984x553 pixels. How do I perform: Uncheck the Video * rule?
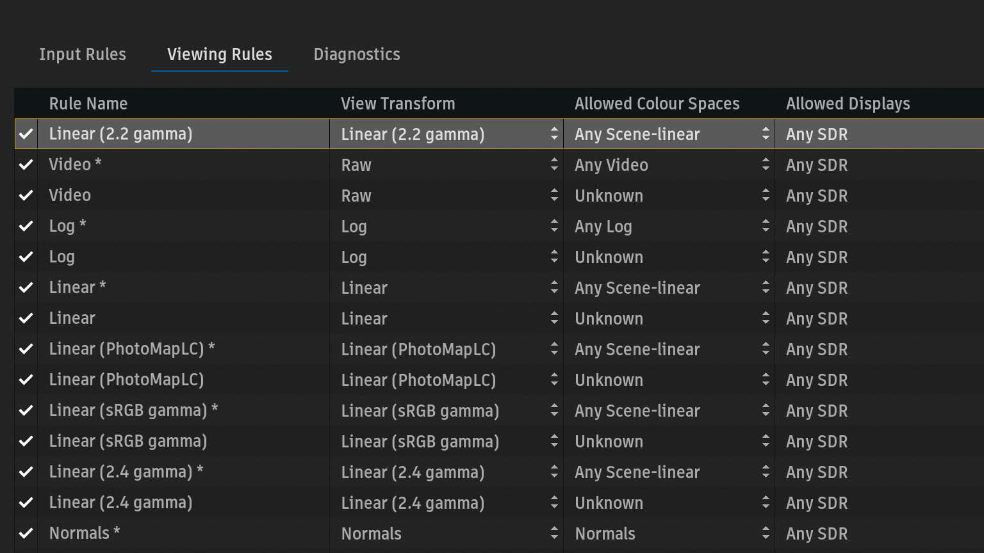click(26, 165)
